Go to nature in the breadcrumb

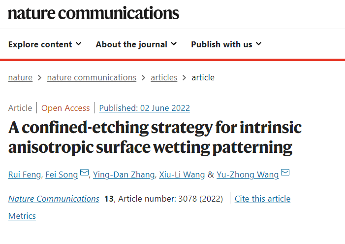[20, 77]
